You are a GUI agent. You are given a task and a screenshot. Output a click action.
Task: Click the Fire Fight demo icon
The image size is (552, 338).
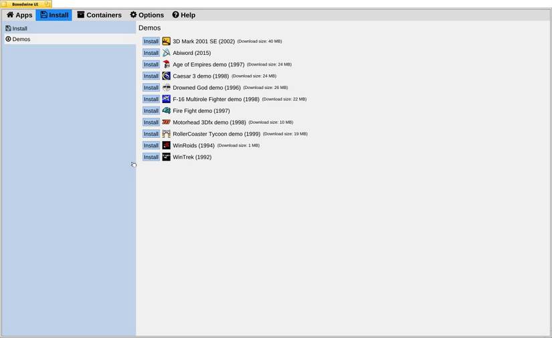[166, 110]
